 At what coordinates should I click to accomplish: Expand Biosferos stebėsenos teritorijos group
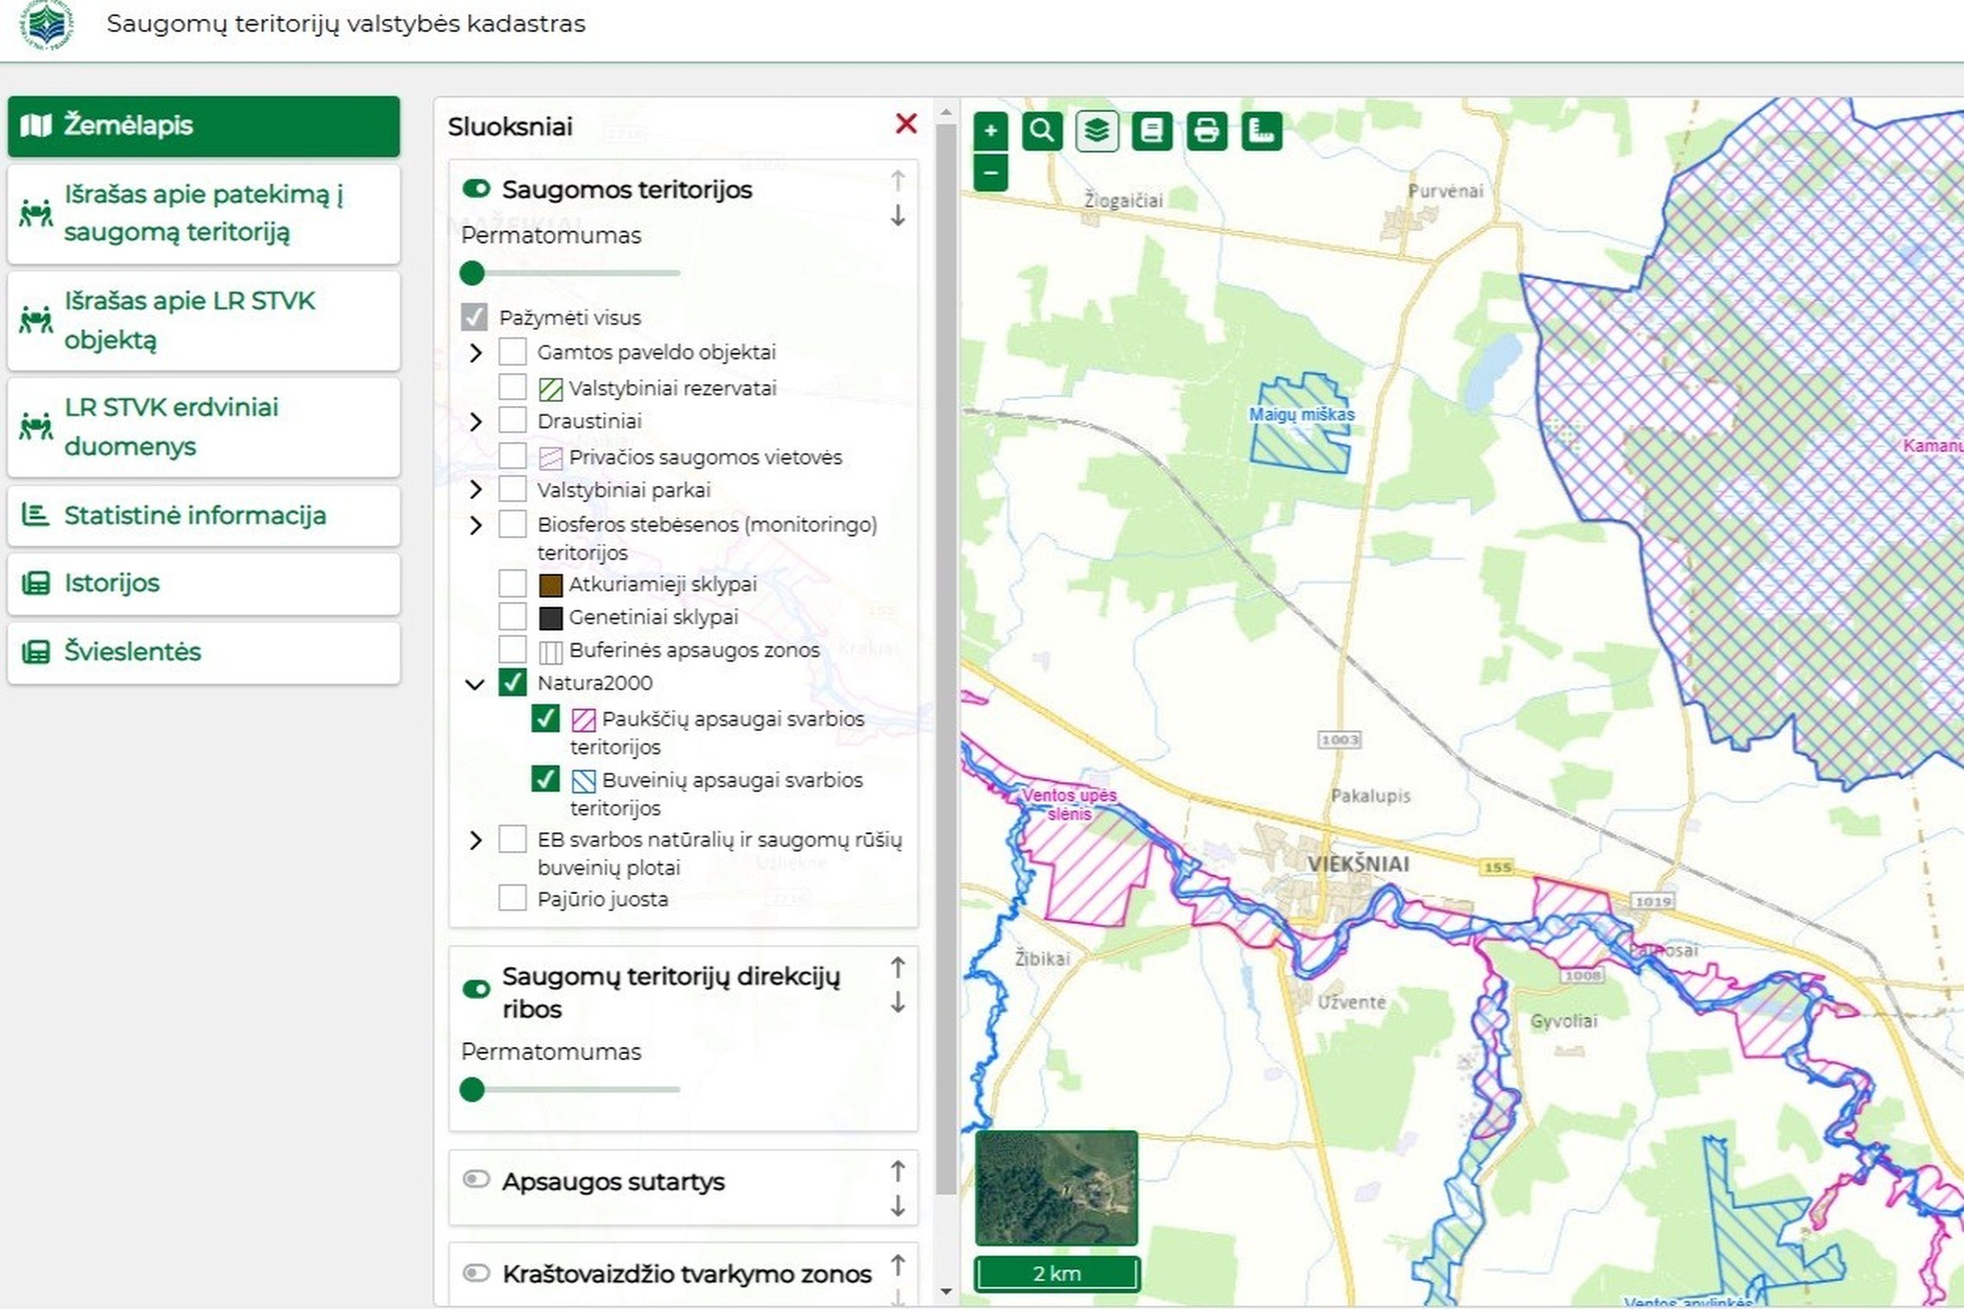tap(475, 524)
